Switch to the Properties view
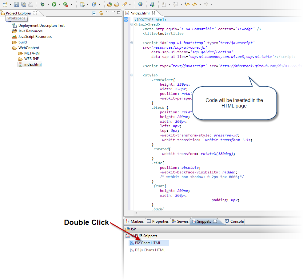 tap(157, 221)
